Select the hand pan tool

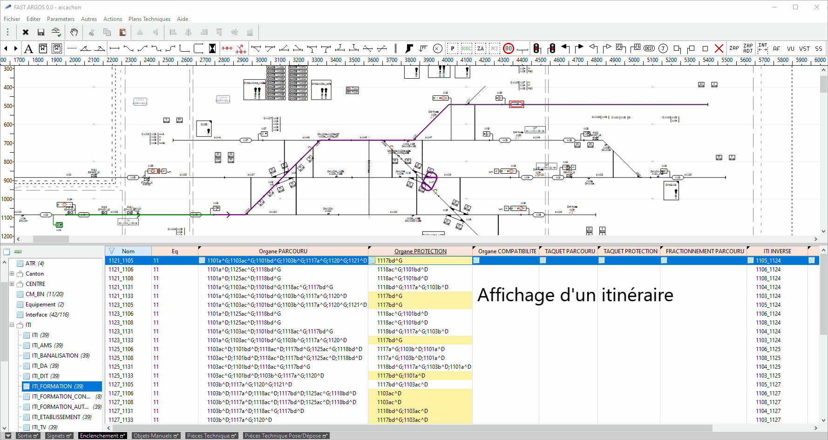click(74, 32)
